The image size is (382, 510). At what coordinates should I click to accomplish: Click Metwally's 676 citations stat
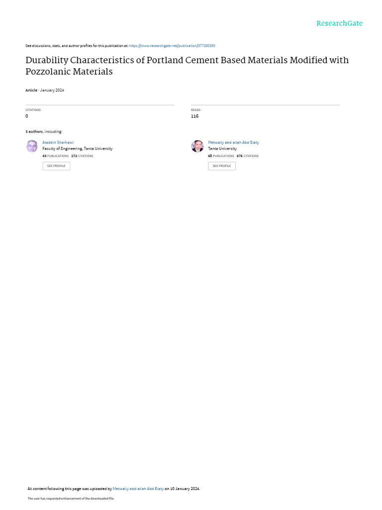pyautogui.click(x=248, y=156)
